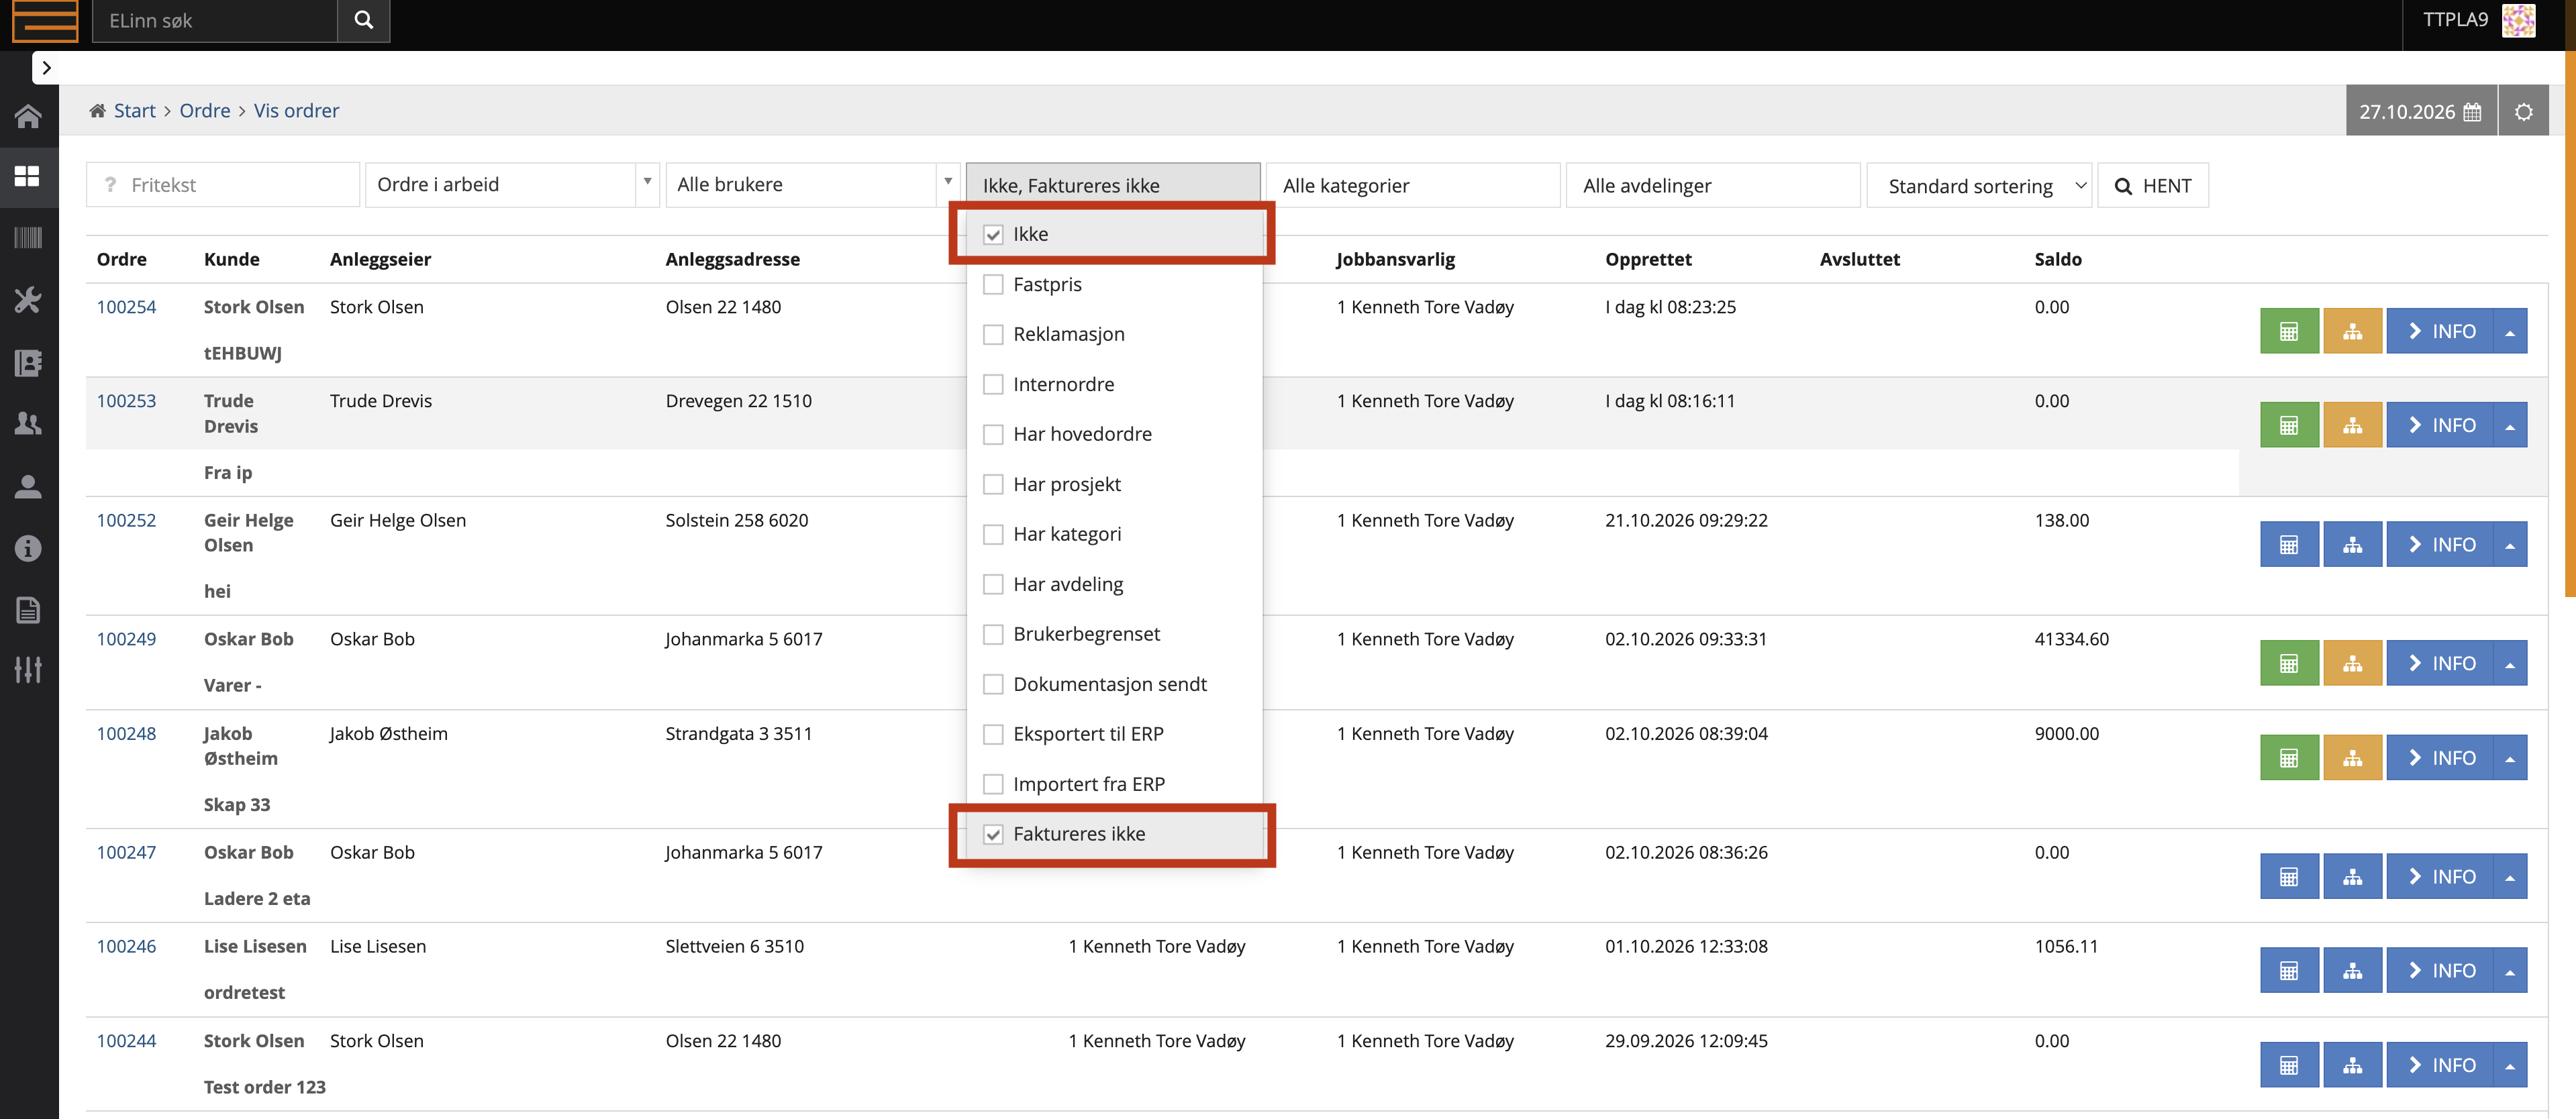The height and width of the screenshot is (1119, 2576).
Task: Check the Fastpris option
Action: point(993,284)
